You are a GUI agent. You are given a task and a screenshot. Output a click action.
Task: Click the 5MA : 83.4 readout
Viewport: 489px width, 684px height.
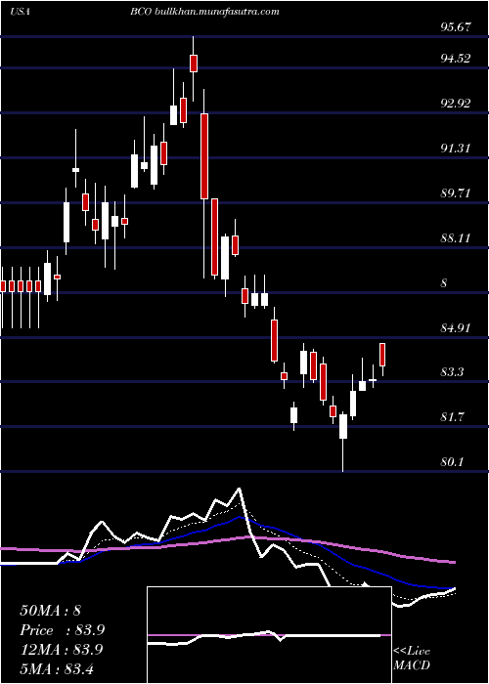(57, 668)
